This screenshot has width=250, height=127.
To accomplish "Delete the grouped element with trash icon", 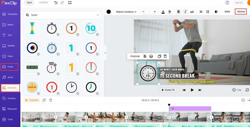I will (x=165, y=56).
